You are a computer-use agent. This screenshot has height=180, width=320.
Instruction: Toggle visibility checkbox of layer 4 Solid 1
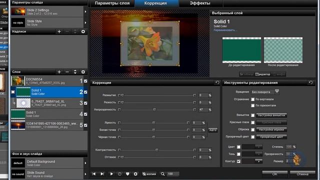[x=85, y=114]
